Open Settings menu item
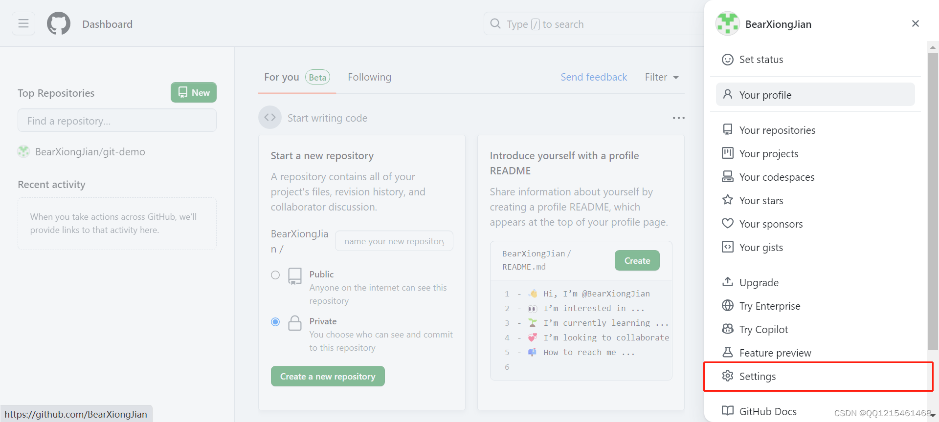This screenshot has height=422, width=939. coord(815,376)
